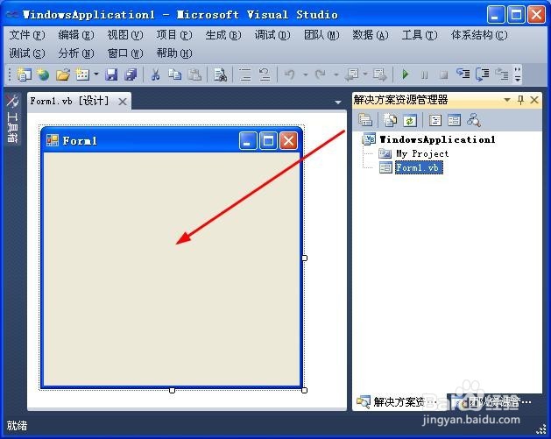Start debugging with the green play icon
551x439 pixels.
point(406,74)
